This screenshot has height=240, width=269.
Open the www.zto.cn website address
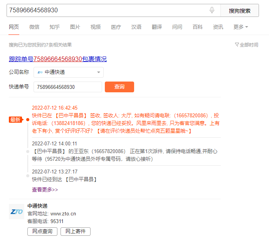coord(63,214)
